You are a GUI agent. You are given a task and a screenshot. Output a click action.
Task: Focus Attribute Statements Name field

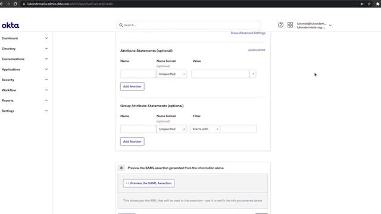[x=138, y=74]
